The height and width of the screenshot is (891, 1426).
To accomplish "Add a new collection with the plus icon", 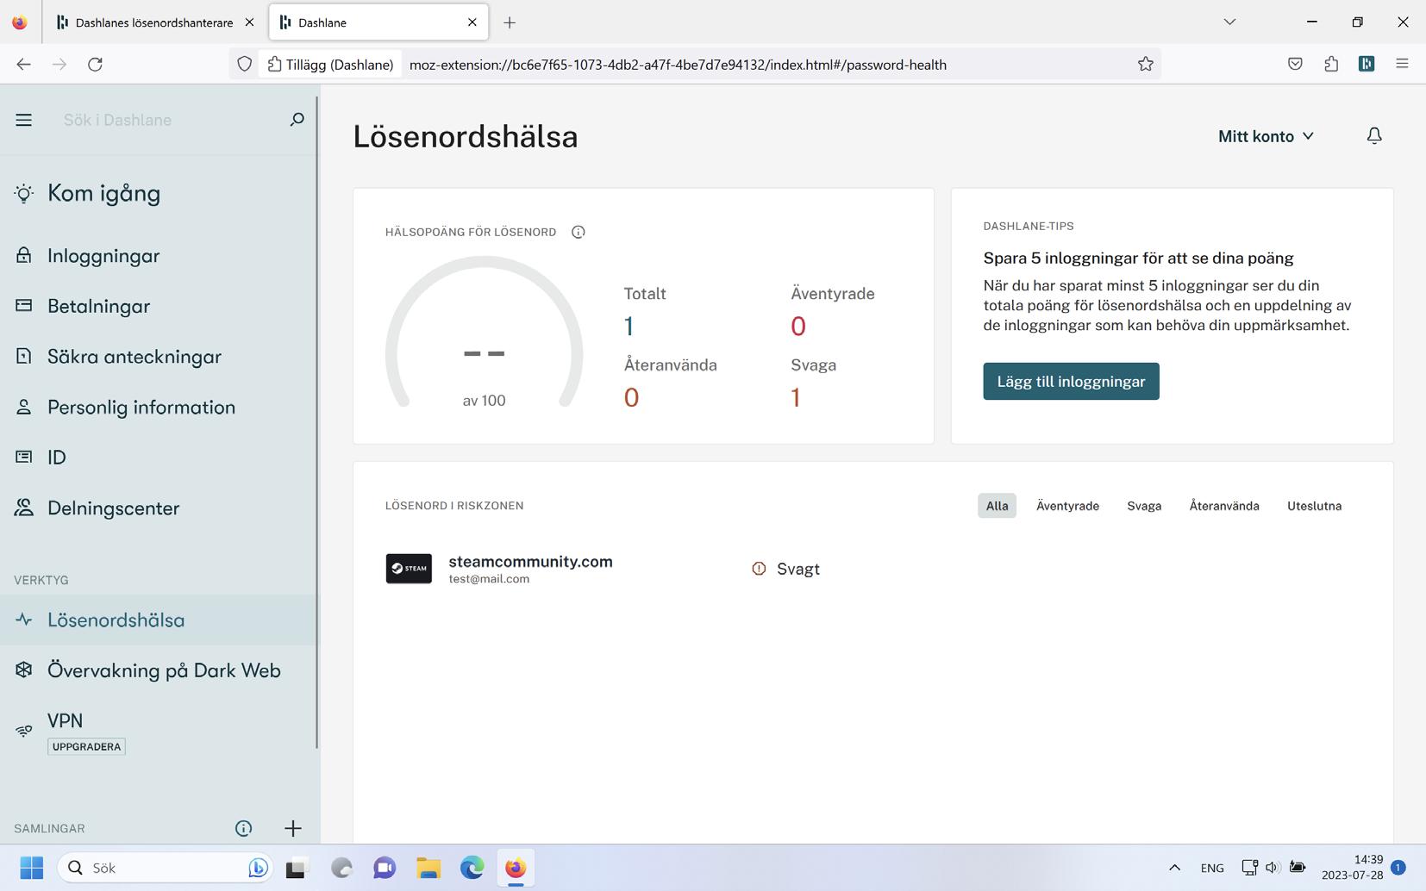I will pos(293,828).
